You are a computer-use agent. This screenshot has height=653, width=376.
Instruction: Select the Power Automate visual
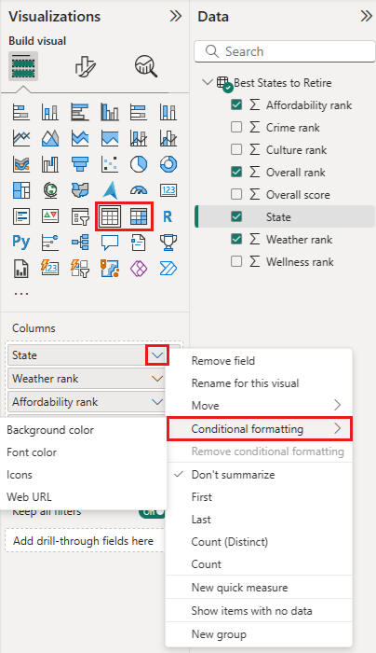tap(168, 269)
